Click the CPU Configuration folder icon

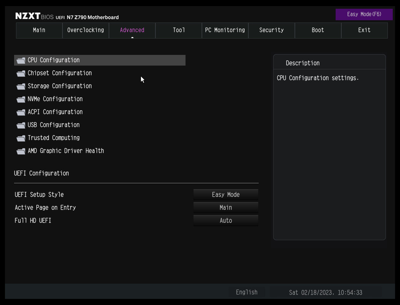point(21,61)
